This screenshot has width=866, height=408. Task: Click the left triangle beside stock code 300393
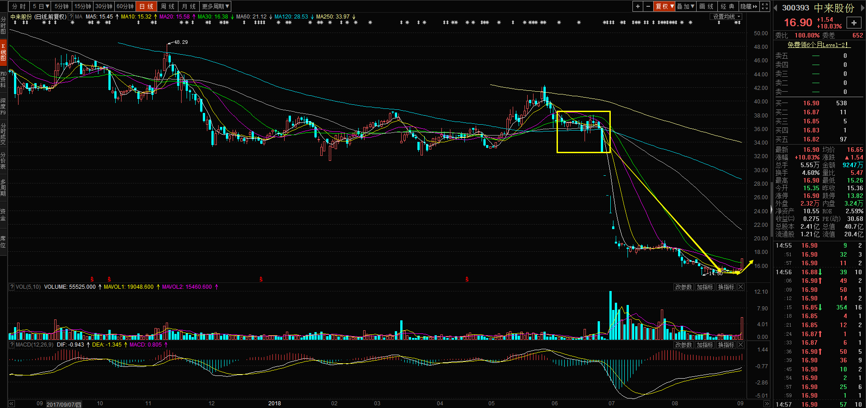(776, 8)
